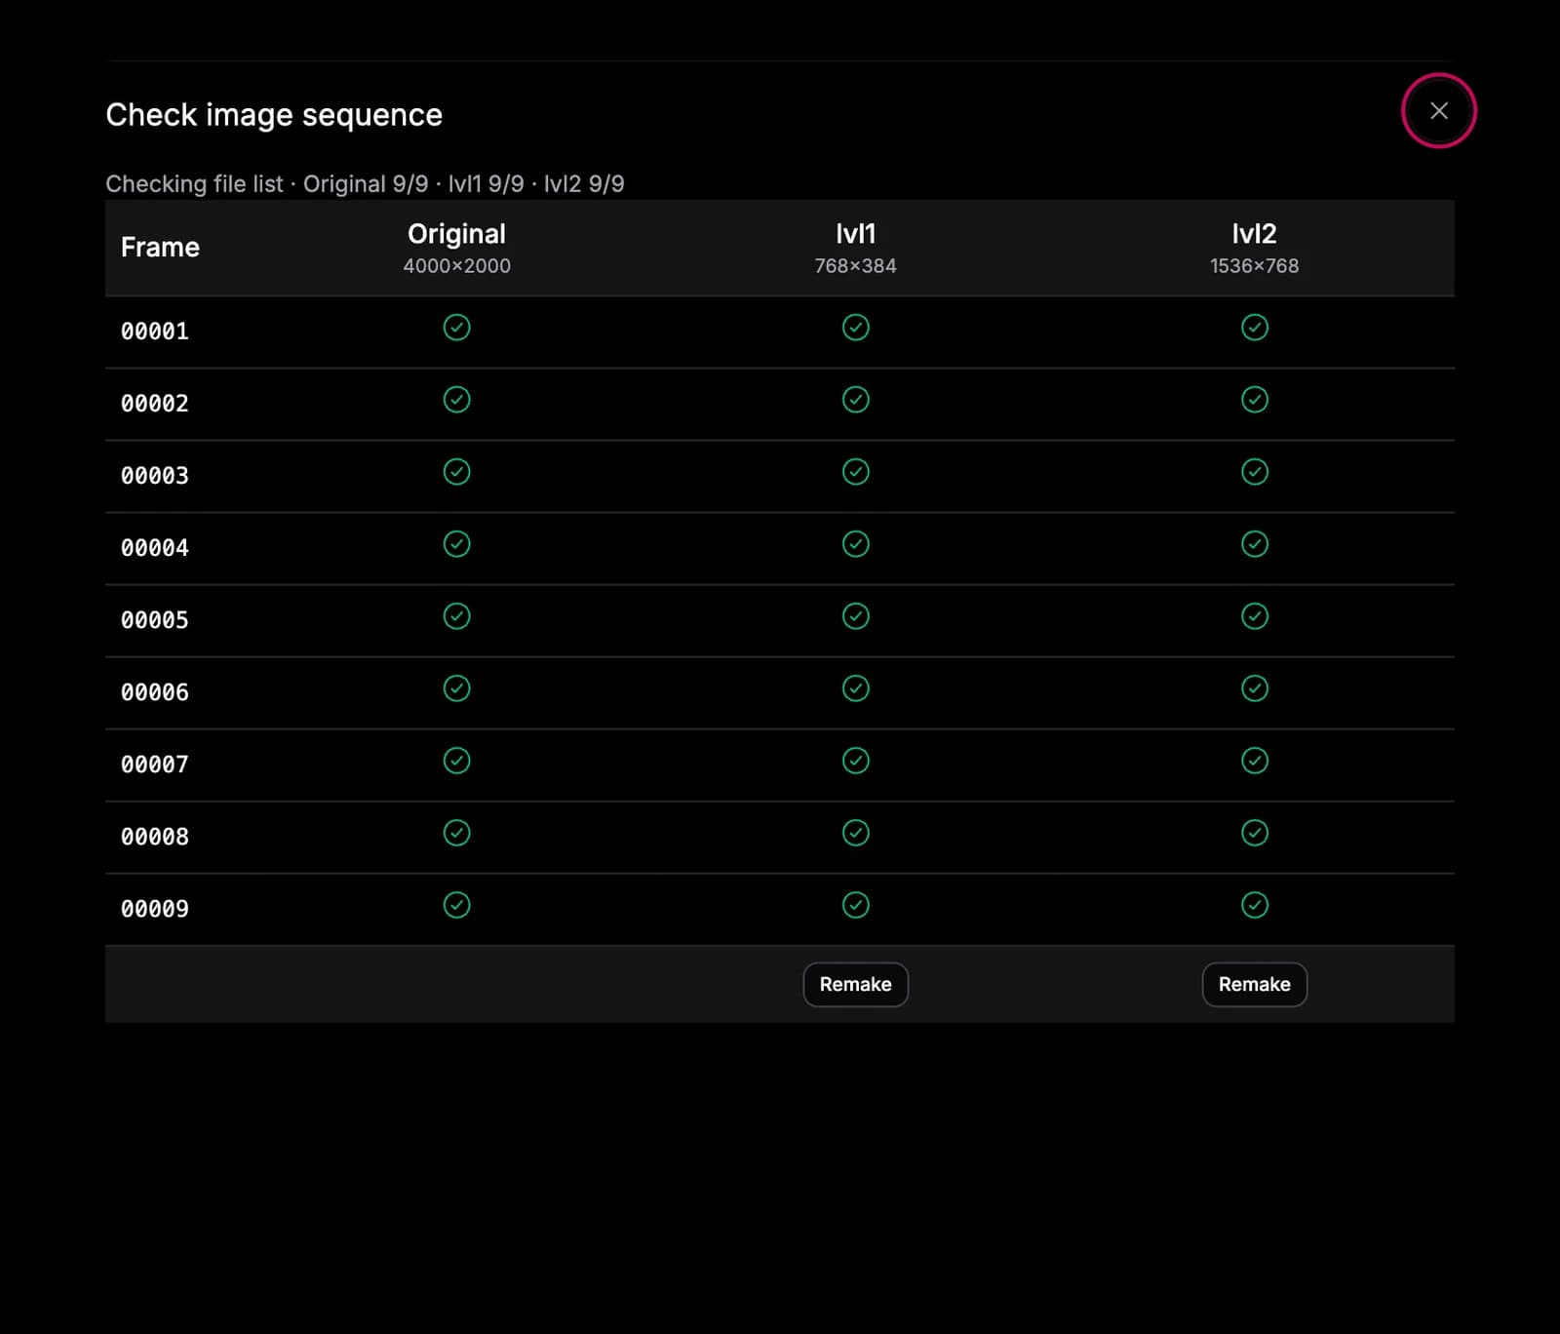Select frame number 00003
This screenshot has height=1334, width=1560.
[x=154, y=476]
